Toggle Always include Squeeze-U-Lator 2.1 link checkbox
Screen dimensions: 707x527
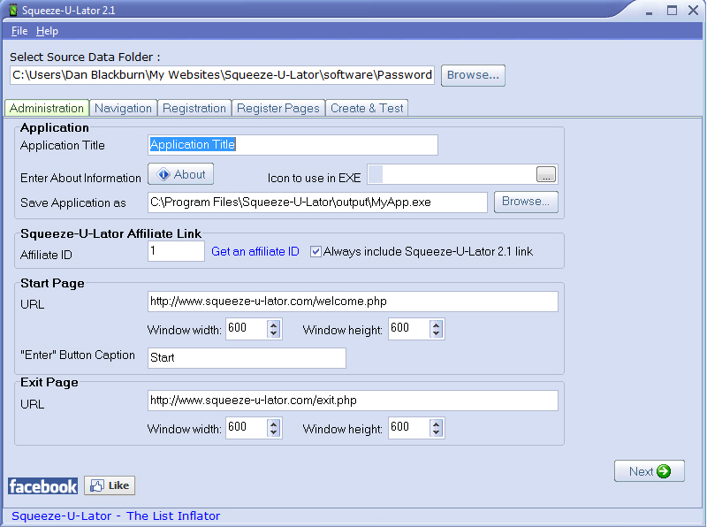315,252
